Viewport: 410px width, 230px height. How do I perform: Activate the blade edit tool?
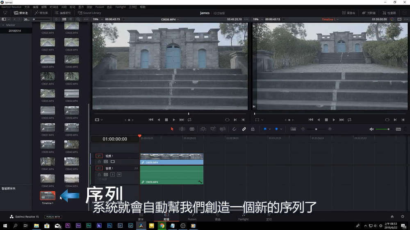[x=192, y=129]
